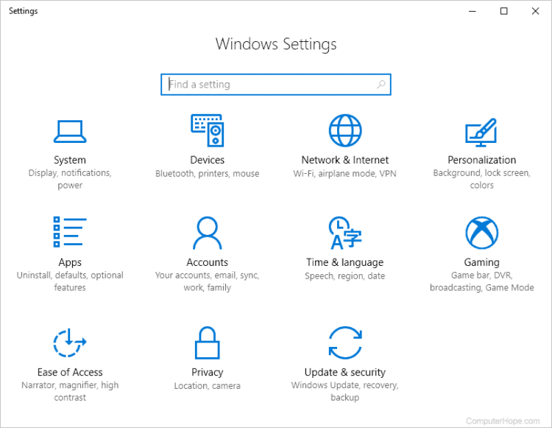Click 'Your accounts, email, sync' description
Viewport: 552px width, 428px height.
point(208,281)
